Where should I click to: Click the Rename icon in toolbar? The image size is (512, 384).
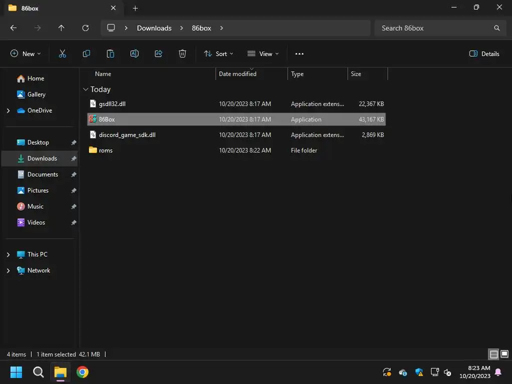pyautogui.click(x=134, y=54)
